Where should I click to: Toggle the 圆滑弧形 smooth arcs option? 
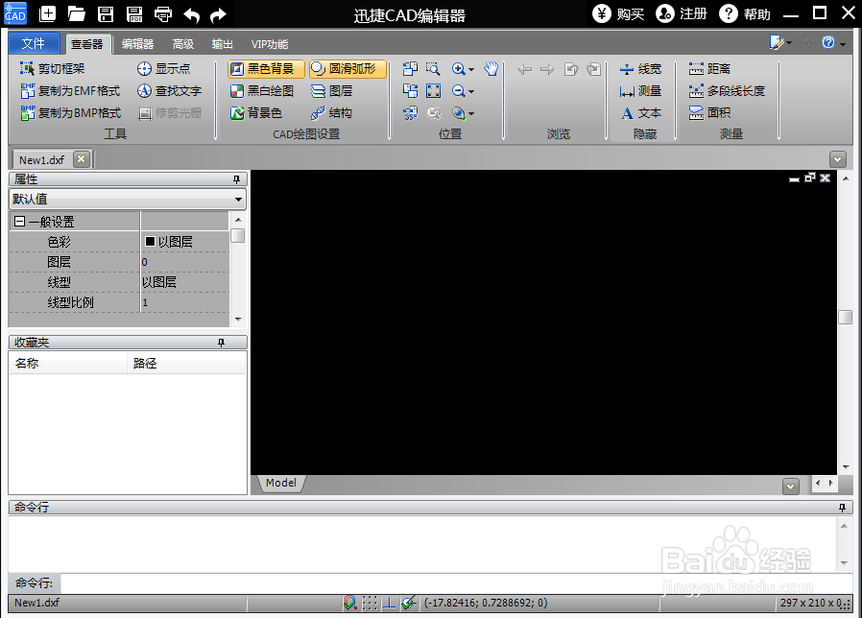(x=347, y=69)
